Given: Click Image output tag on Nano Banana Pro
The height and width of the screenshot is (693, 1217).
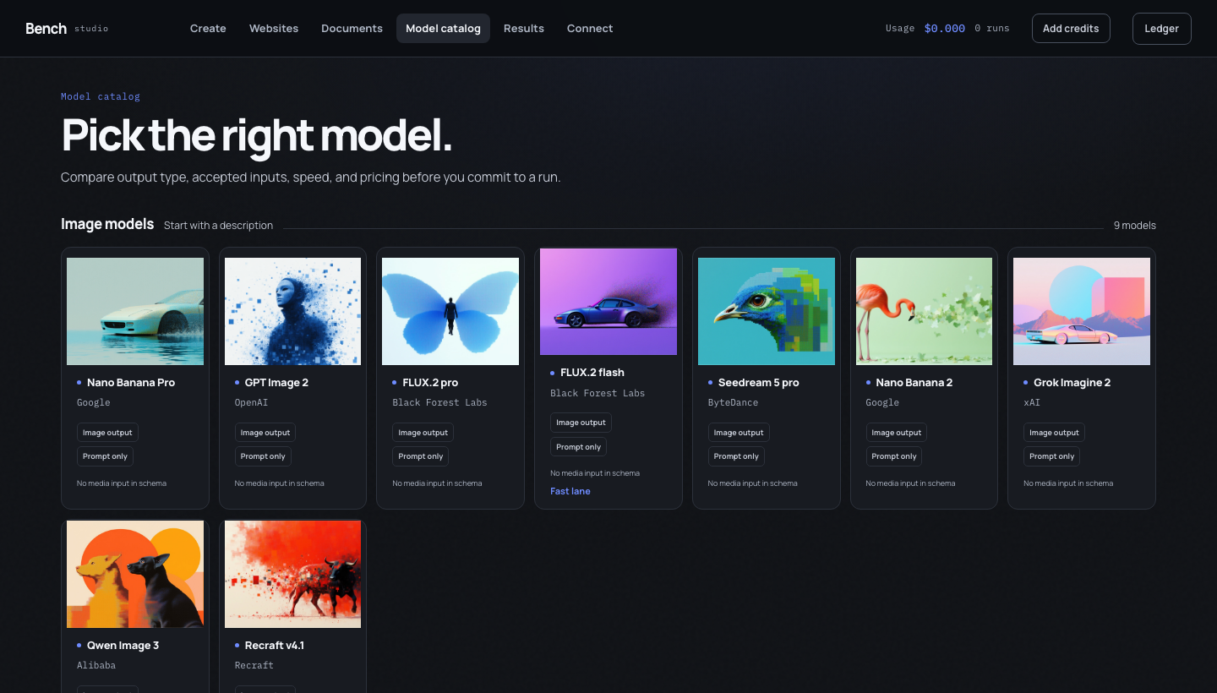Looking at the screenshot, I should (107, 433).
